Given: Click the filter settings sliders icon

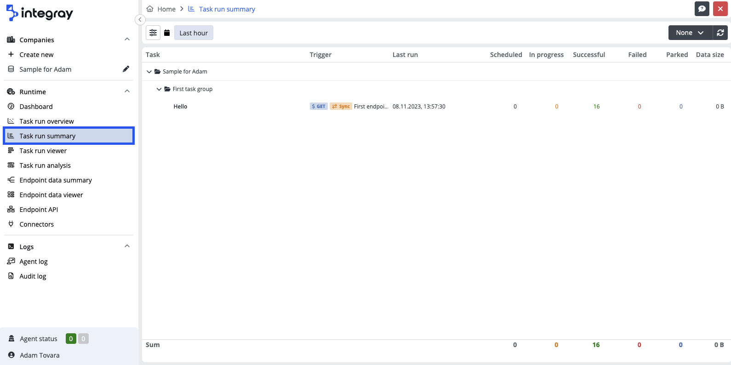Looking at the screenshot, I should pyautogui.click(x=153, y=33).
